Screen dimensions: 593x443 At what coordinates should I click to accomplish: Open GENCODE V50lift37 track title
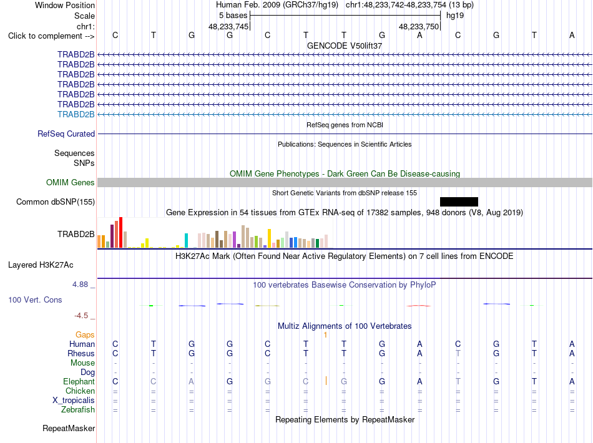(345, 46)
